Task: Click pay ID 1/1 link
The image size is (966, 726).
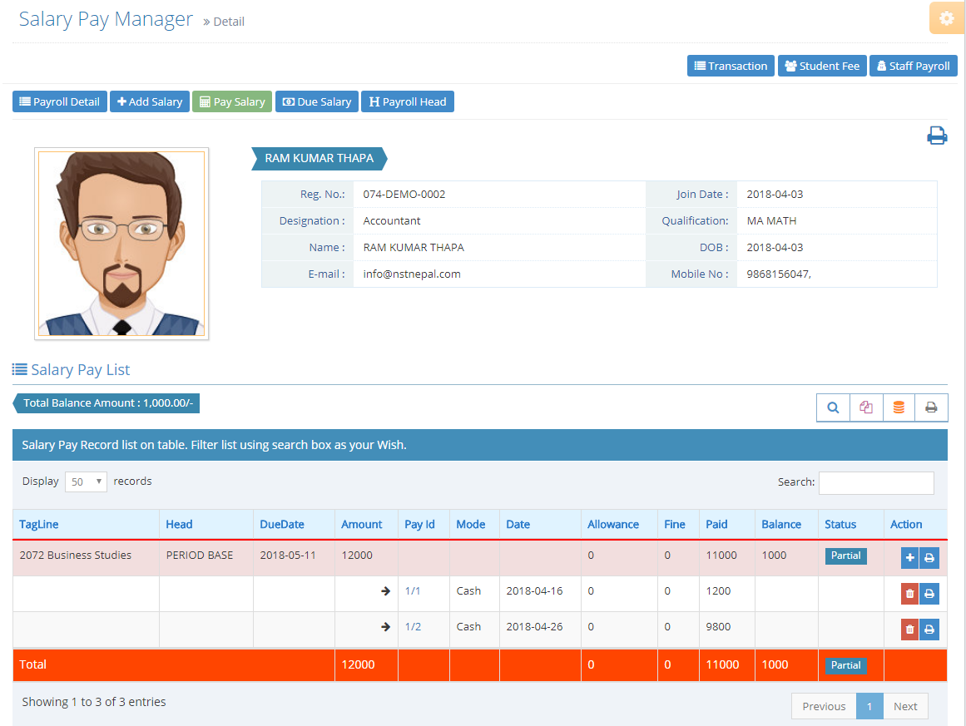Action: tap(413, 591)
